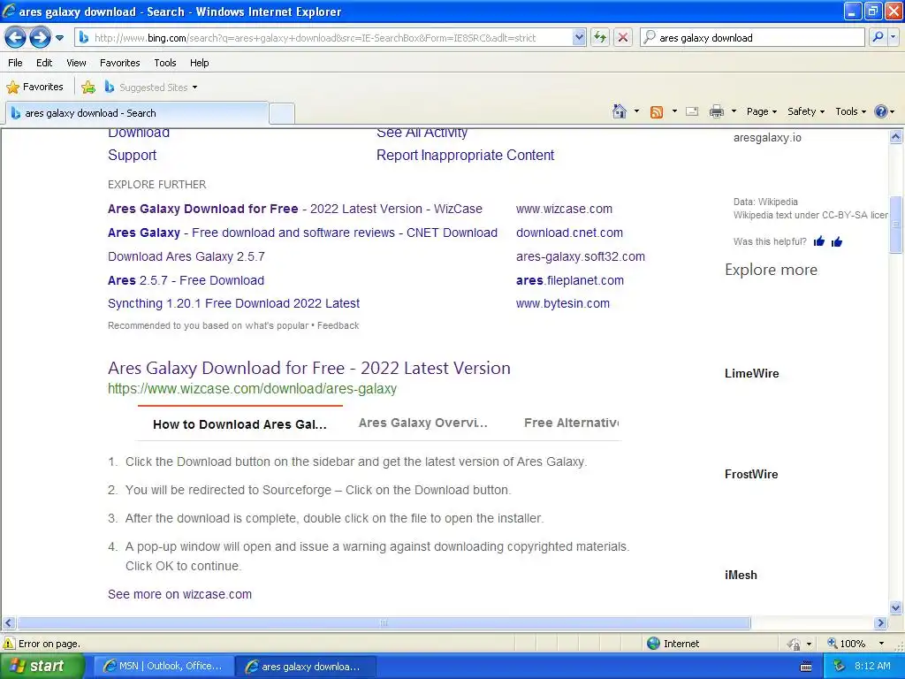Click the Home icon in command bar
The width and height of the screenshot is (905, 679).
click(620, 111)
